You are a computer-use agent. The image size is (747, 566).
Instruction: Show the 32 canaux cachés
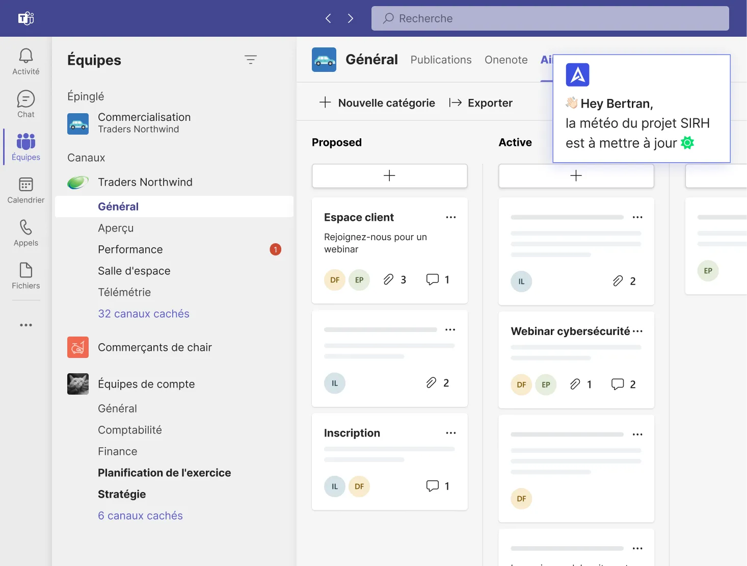(x=144, y=314)
